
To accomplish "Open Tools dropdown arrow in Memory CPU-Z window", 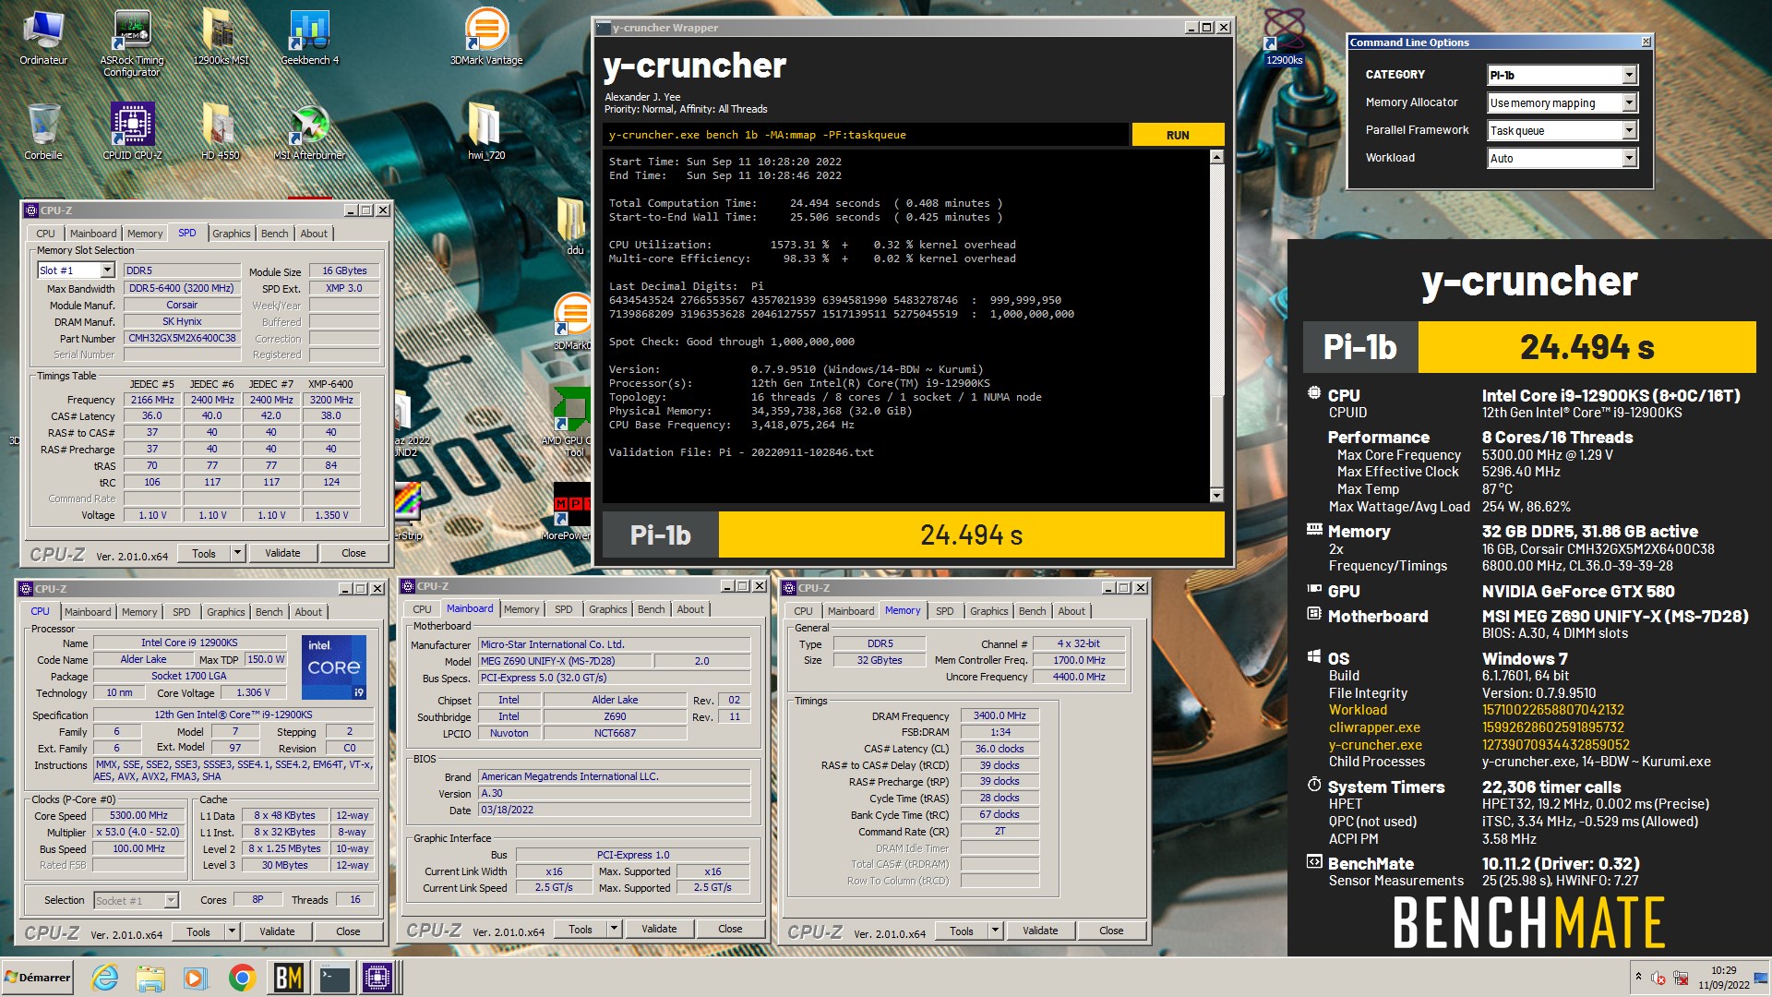I will pyautogui.click(x=995, y=931).
